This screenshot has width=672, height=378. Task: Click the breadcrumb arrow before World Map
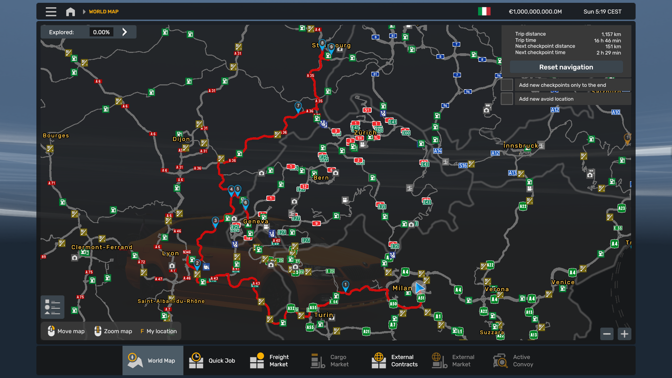point(84,12)
